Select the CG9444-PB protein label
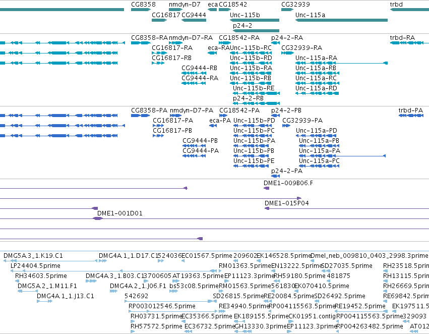Image resolution: width=429 pixels, height=334 pixels. point(200,141)
